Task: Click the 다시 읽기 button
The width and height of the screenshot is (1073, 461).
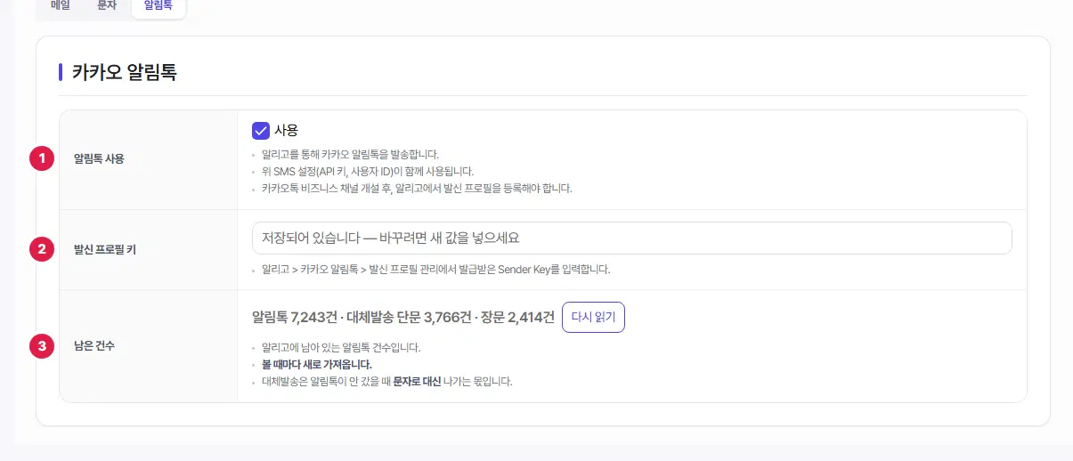Action: [593, 317]
